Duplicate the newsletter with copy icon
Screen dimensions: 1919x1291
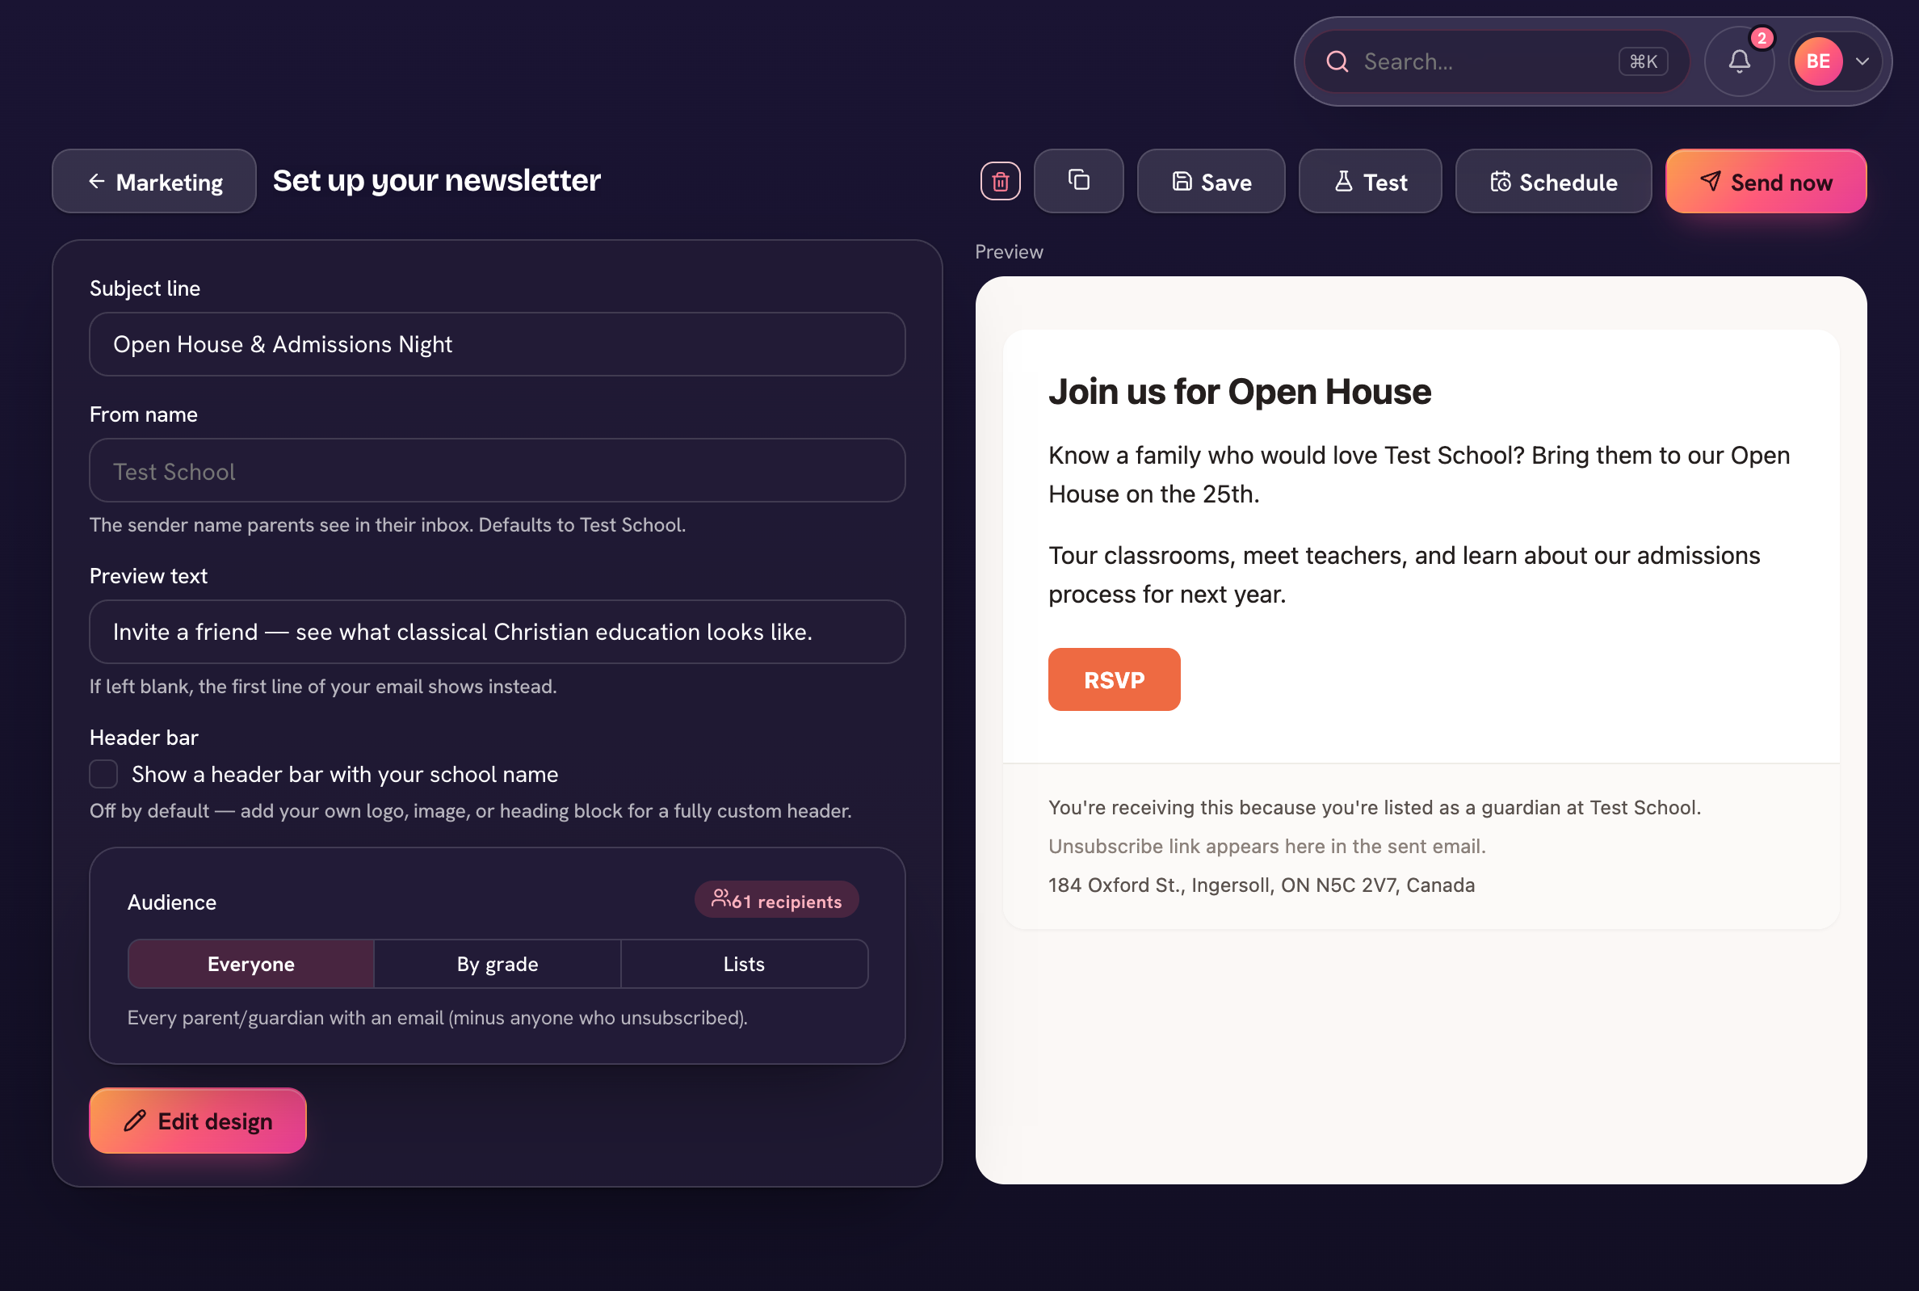pyautogui.click(x=1078, y=181)
